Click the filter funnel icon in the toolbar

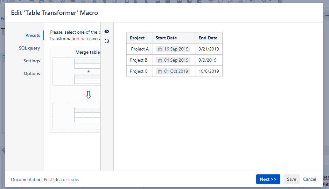(210, 1)
